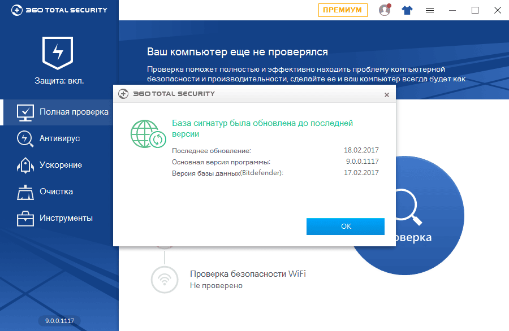509x331 pixels.
Task: Click the last update date 18.02.2017
Action: pos(361,150)
